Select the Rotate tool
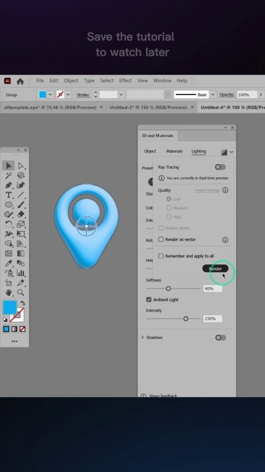Image resolution: width=265 pixels, height=472 pixels. coord(9,224)
